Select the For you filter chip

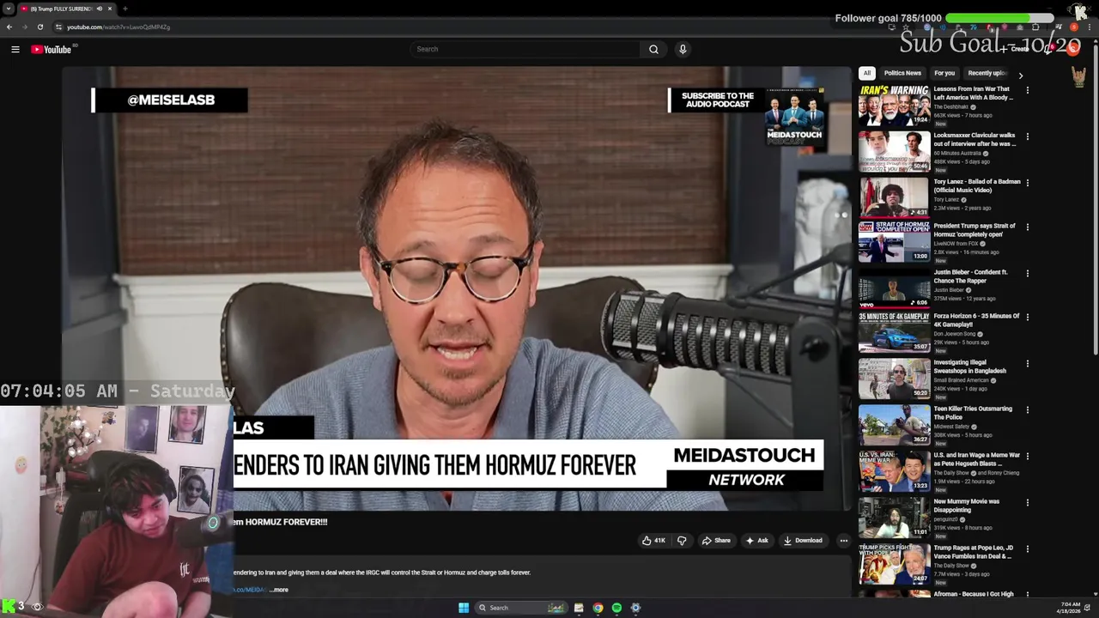(x=944, y=73)
